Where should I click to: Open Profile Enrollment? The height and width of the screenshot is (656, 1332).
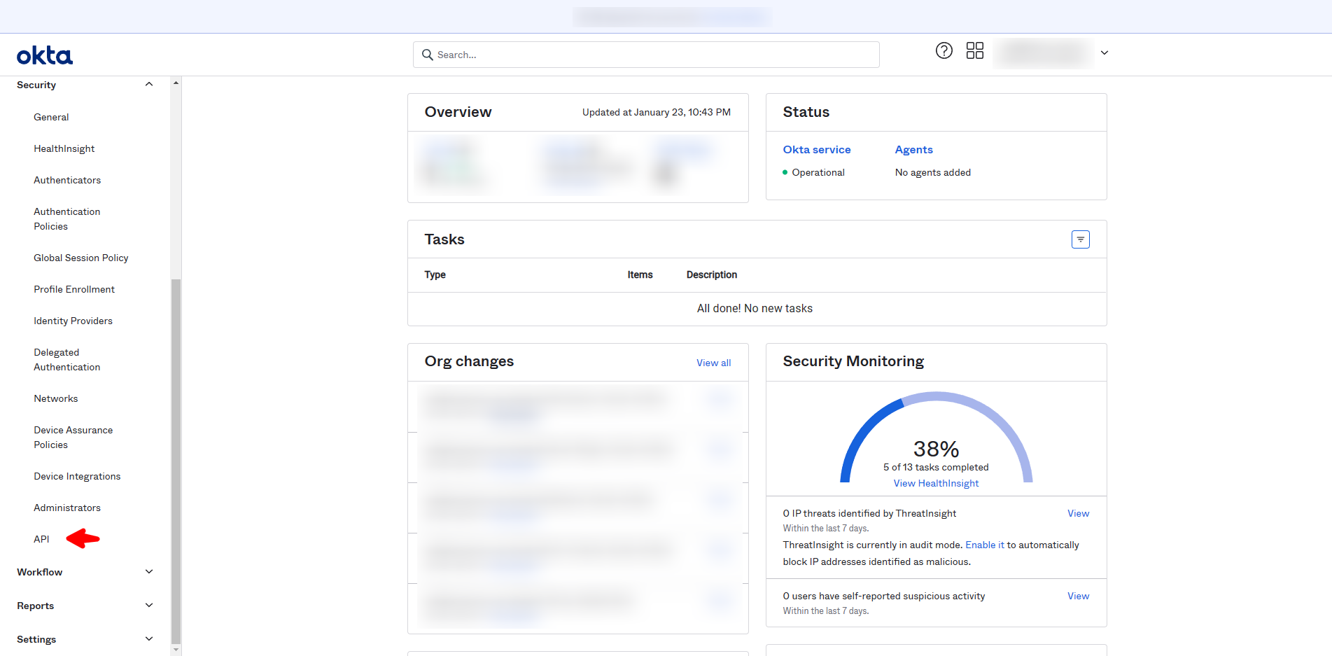coord(74,289)
